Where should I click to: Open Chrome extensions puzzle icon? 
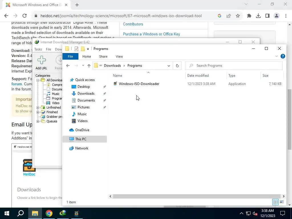(249, 16)
